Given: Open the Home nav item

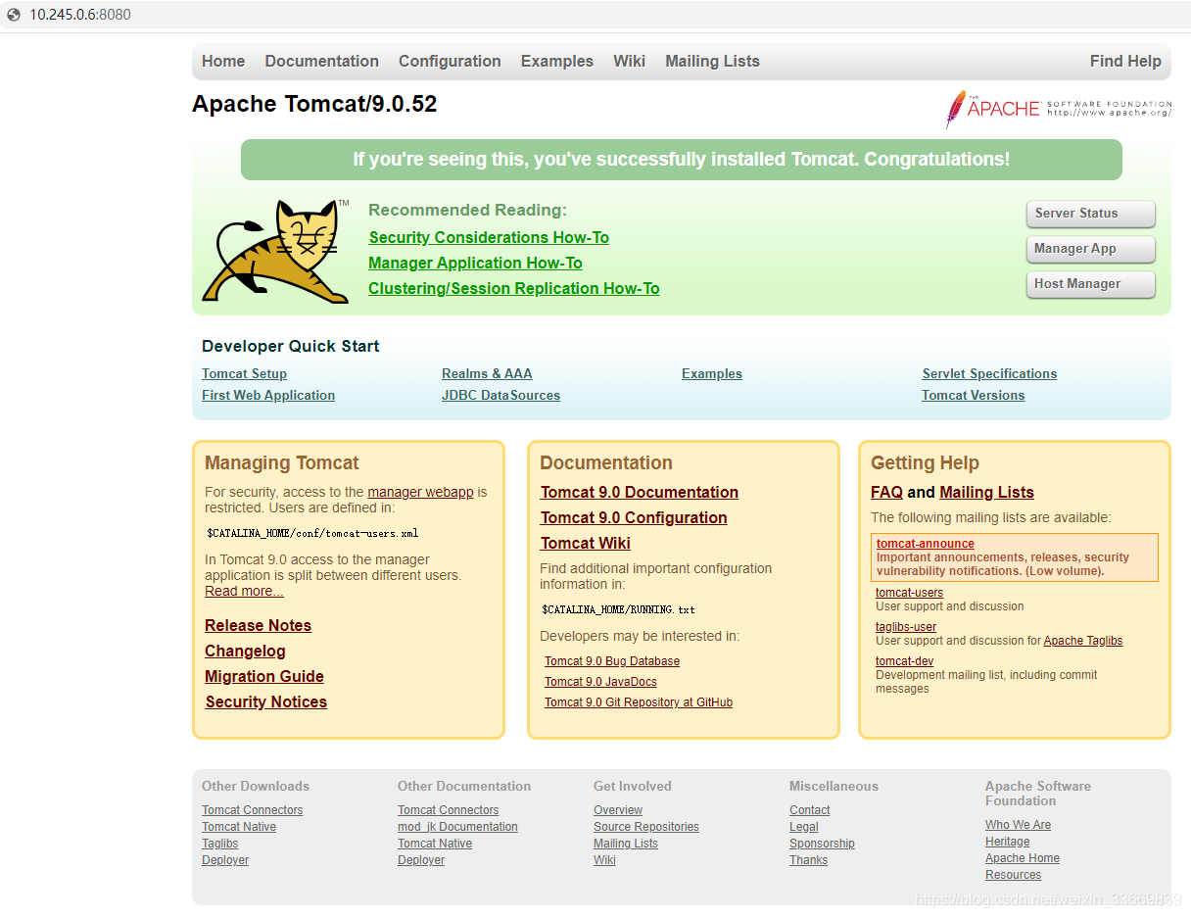Looking at the screenshot, I should 223,61.
